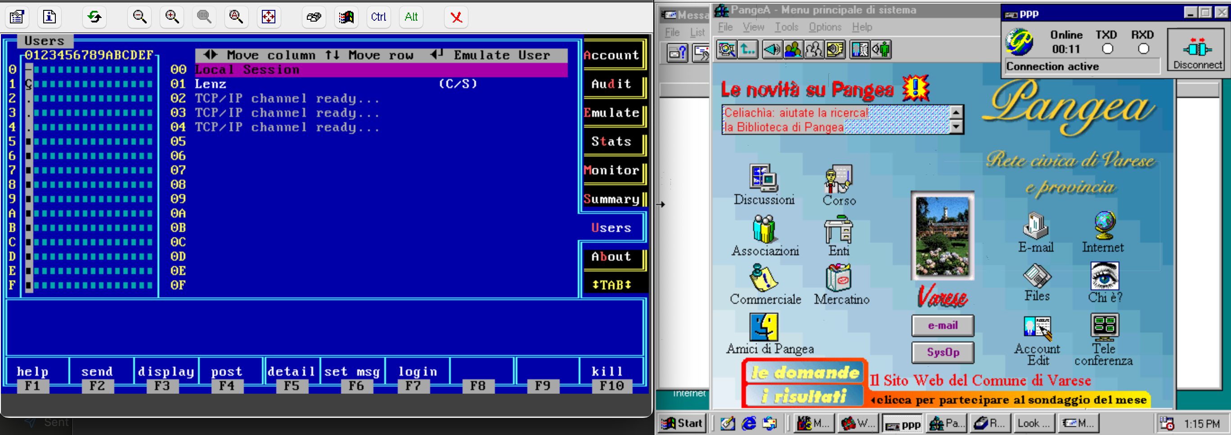Click the outlined people toolbar icon

pos(814,50)
